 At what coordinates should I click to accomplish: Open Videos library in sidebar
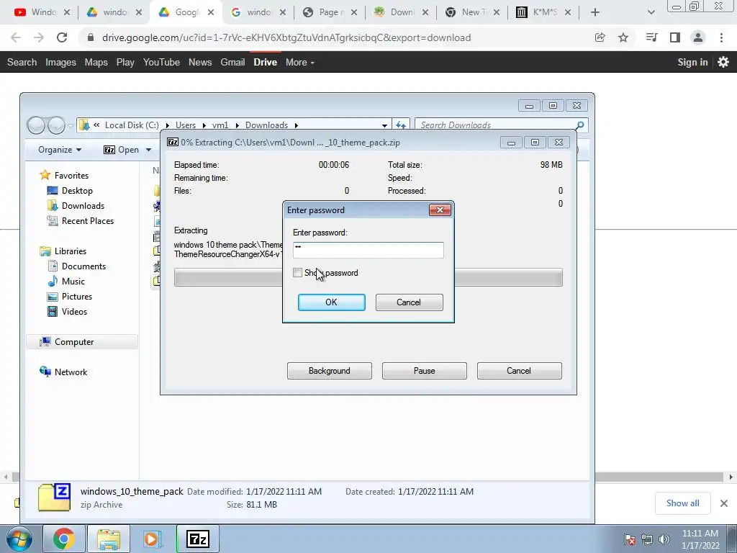click(67, 311)
